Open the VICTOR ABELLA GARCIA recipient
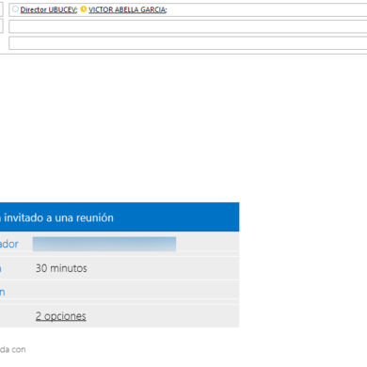Viewport: 367px width, 367px height. pyautogui.click(x=127, y=9)
